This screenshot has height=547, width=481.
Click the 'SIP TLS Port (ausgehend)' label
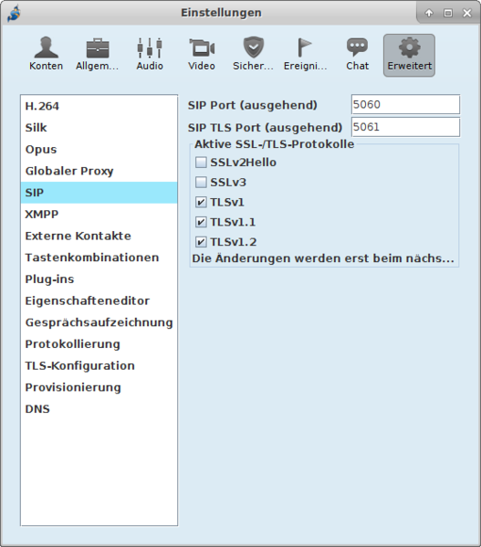(x=265, y=128)
